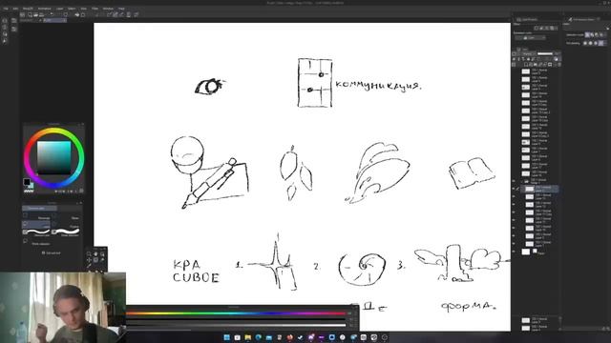
Task: Open the View menu
Action: [x=83, y=9]
